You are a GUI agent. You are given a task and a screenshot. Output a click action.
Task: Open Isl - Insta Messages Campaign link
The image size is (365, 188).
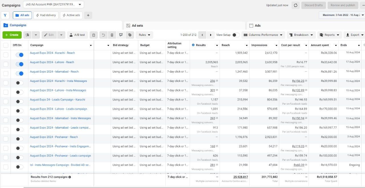pyautogui.click(x=60, y=165)
